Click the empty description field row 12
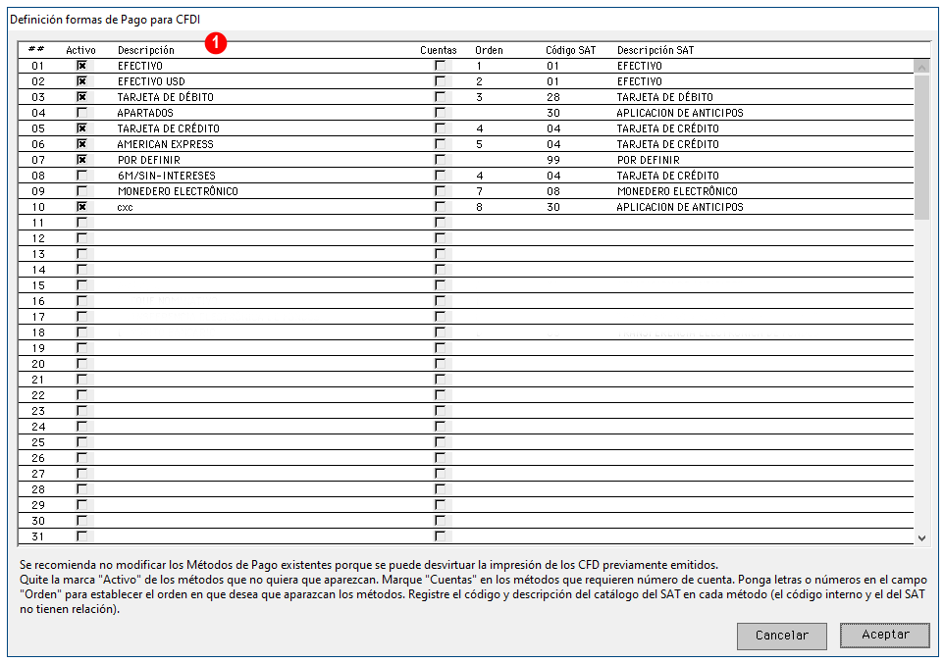This screenshot has height=663, width=944. point(265,238)
